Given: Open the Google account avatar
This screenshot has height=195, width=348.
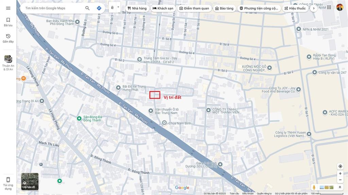Looking at the screenshot, I should (340, 7).
